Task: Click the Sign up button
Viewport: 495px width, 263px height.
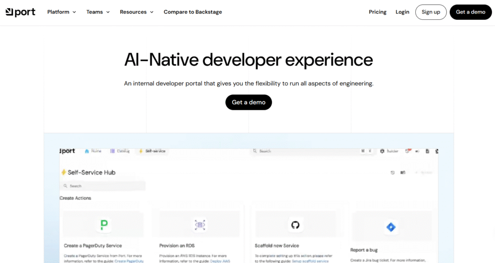Action: coord(431,12)
